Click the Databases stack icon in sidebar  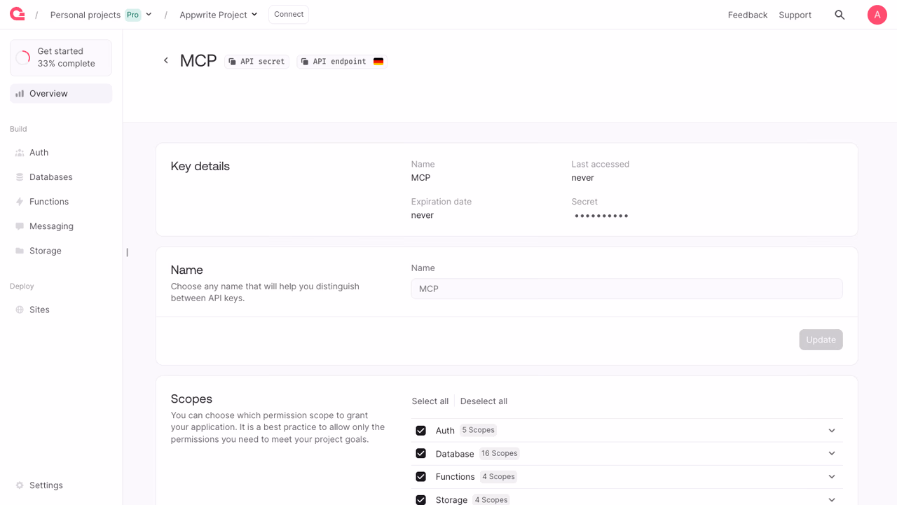click(20, 177)
